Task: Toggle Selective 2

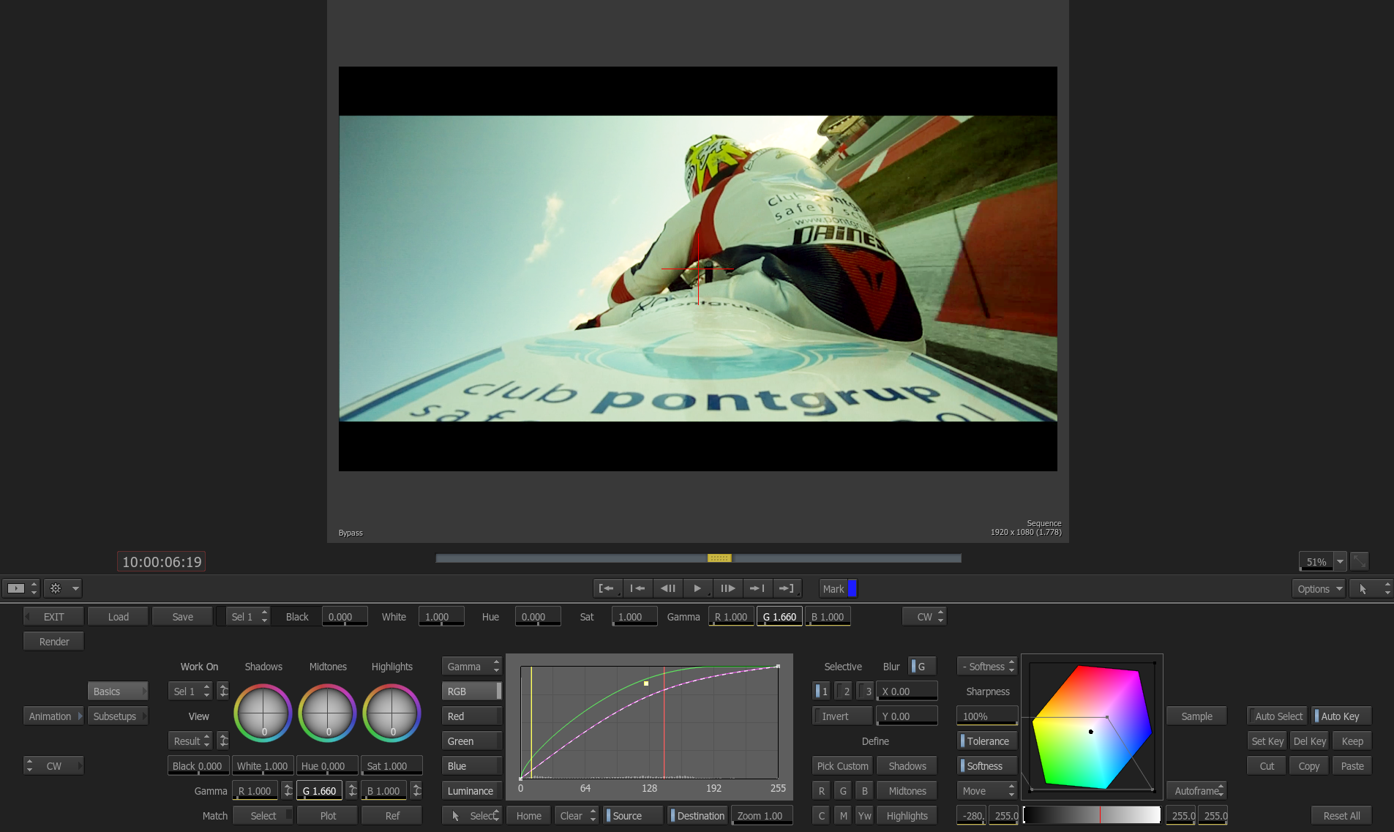Action: [x=843, y=692]
